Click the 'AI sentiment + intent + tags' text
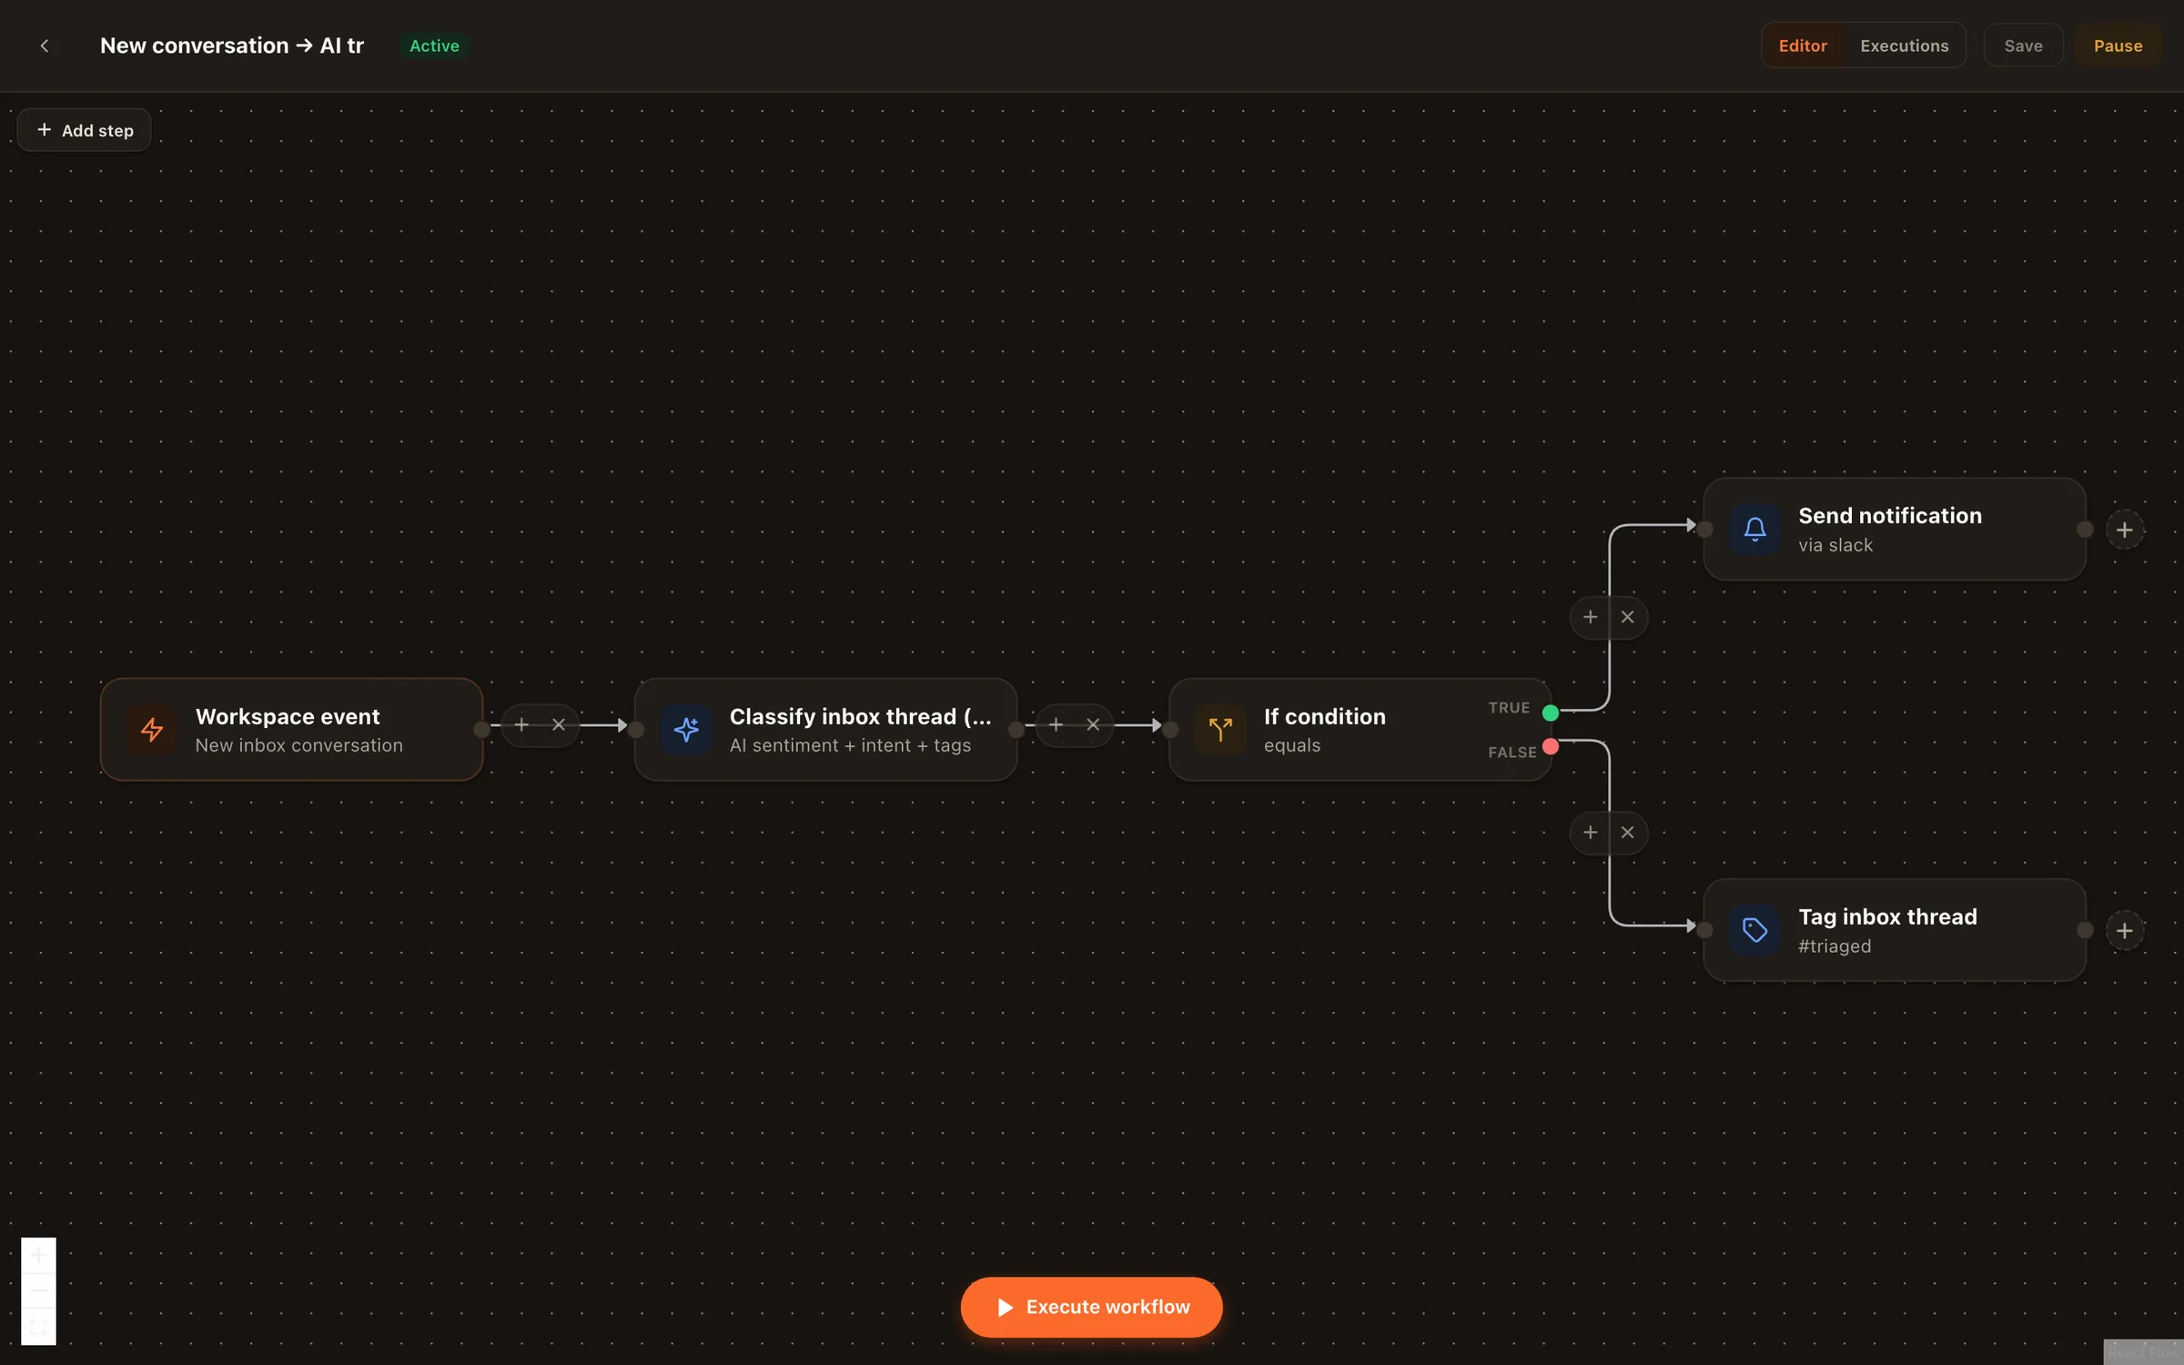 [x=850, y=745]
